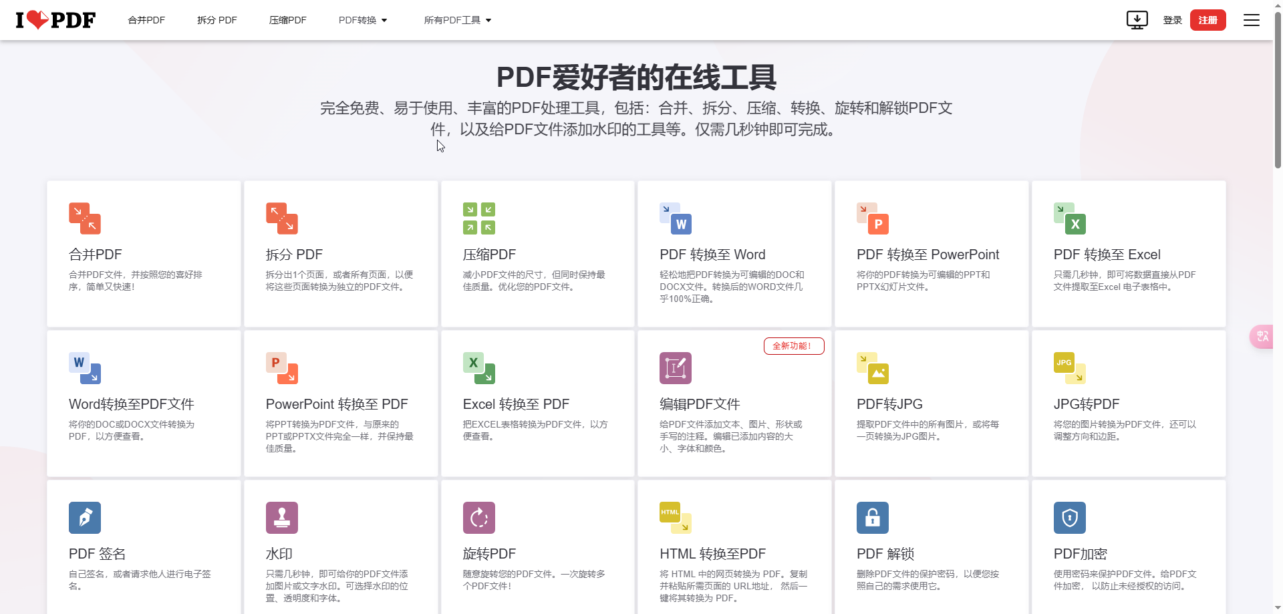The width and height of the screenshot is (1283, 614).
Task: Click the pink translate floating icon
Action: pos(1262,336)
